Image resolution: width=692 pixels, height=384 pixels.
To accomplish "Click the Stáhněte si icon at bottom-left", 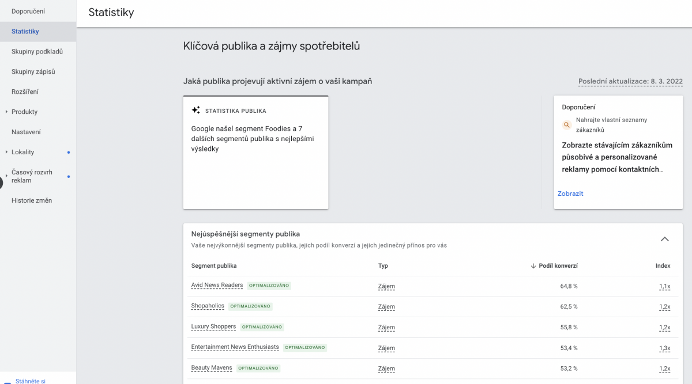I will (x=7, y=382).
